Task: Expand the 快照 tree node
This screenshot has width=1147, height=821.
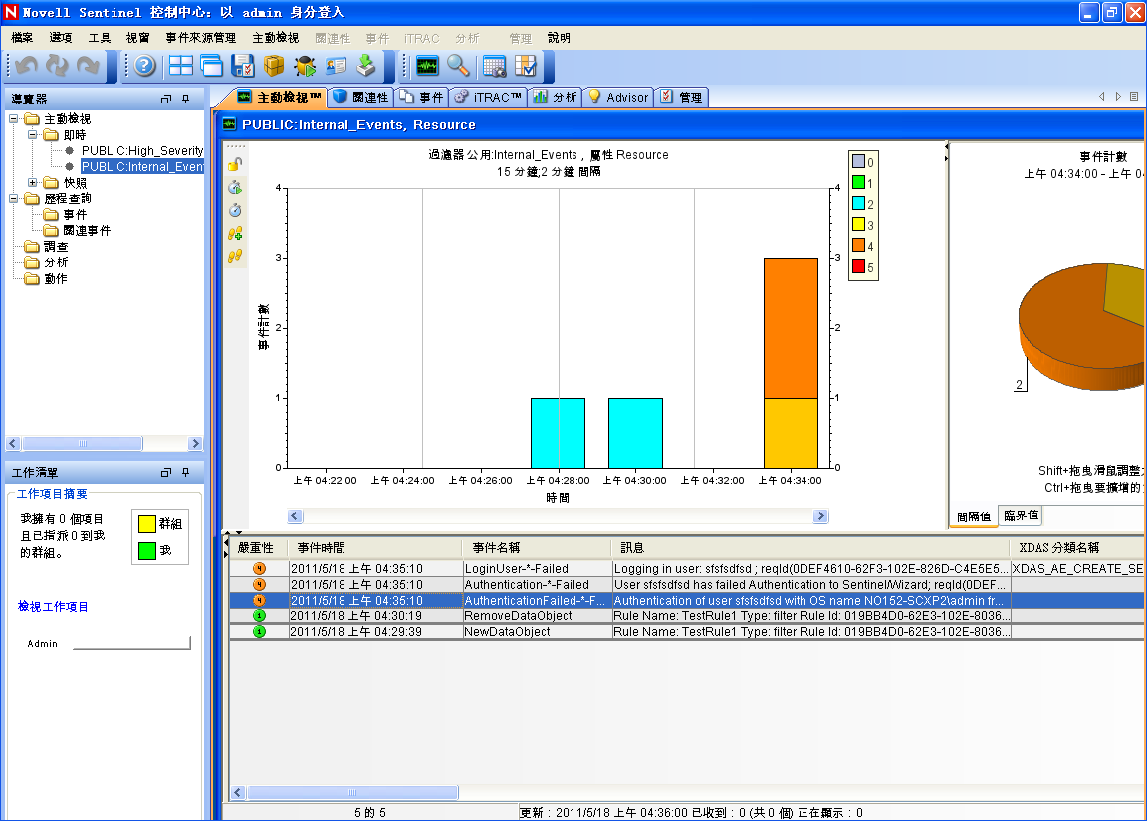Action: (32, 182)
